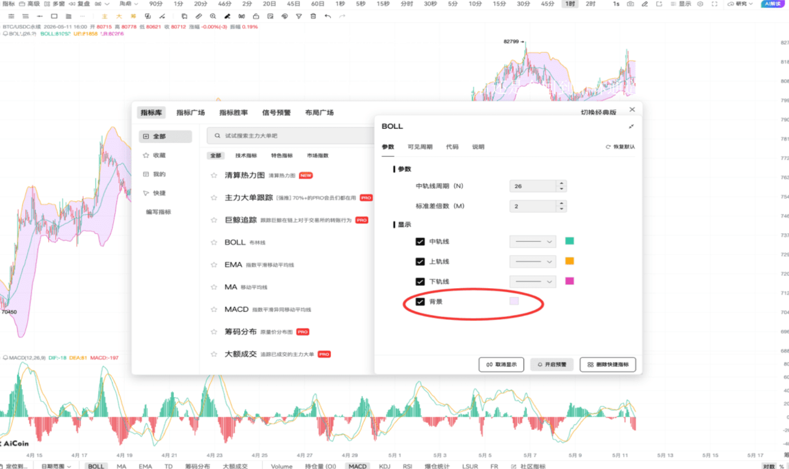This screenshot has height=469, width=789.
Task: Click the redo arrow in drawing toolbar
Action: pyautogui.click(x=342, y=16)
